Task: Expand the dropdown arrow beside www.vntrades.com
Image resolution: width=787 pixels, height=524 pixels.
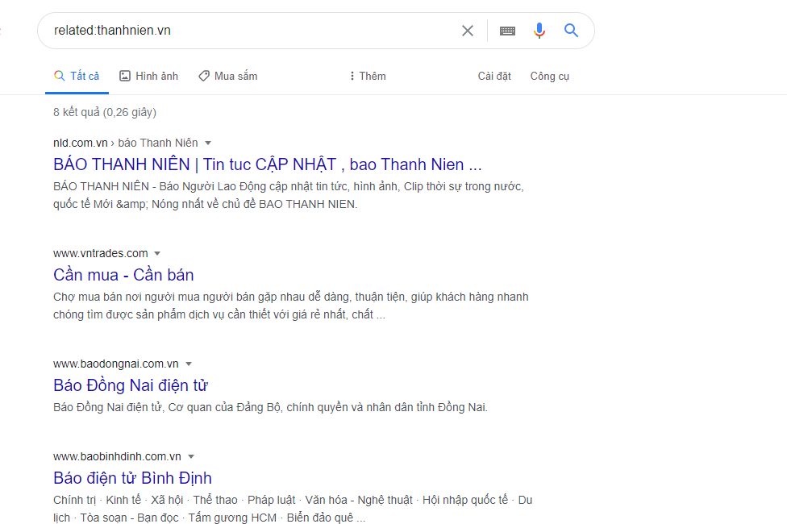Action: [157, 253]
